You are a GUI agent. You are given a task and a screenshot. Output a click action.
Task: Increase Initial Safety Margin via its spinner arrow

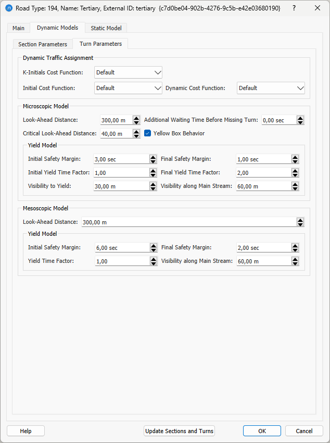click(x=153, y=156)
